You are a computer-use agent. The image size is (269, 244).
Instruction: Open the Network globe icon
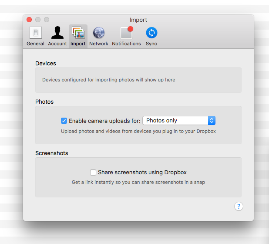99,33
